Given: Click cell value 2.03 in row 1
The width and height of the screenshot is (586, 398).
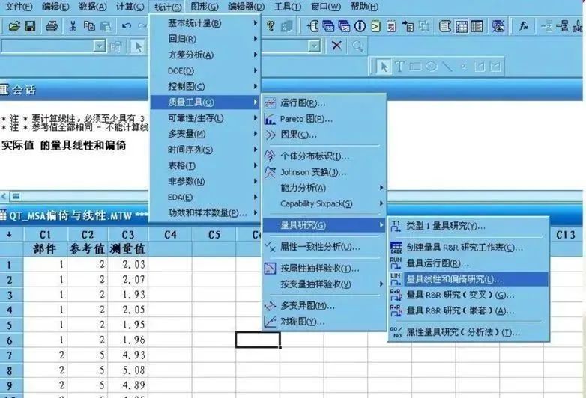Looking at the screenshot, I should click(128, 264).
